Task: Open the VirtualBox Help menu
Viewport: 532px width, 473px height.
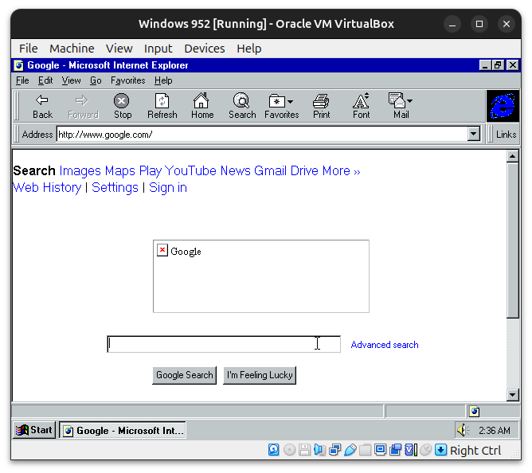Action: click(x=248, y=49)
